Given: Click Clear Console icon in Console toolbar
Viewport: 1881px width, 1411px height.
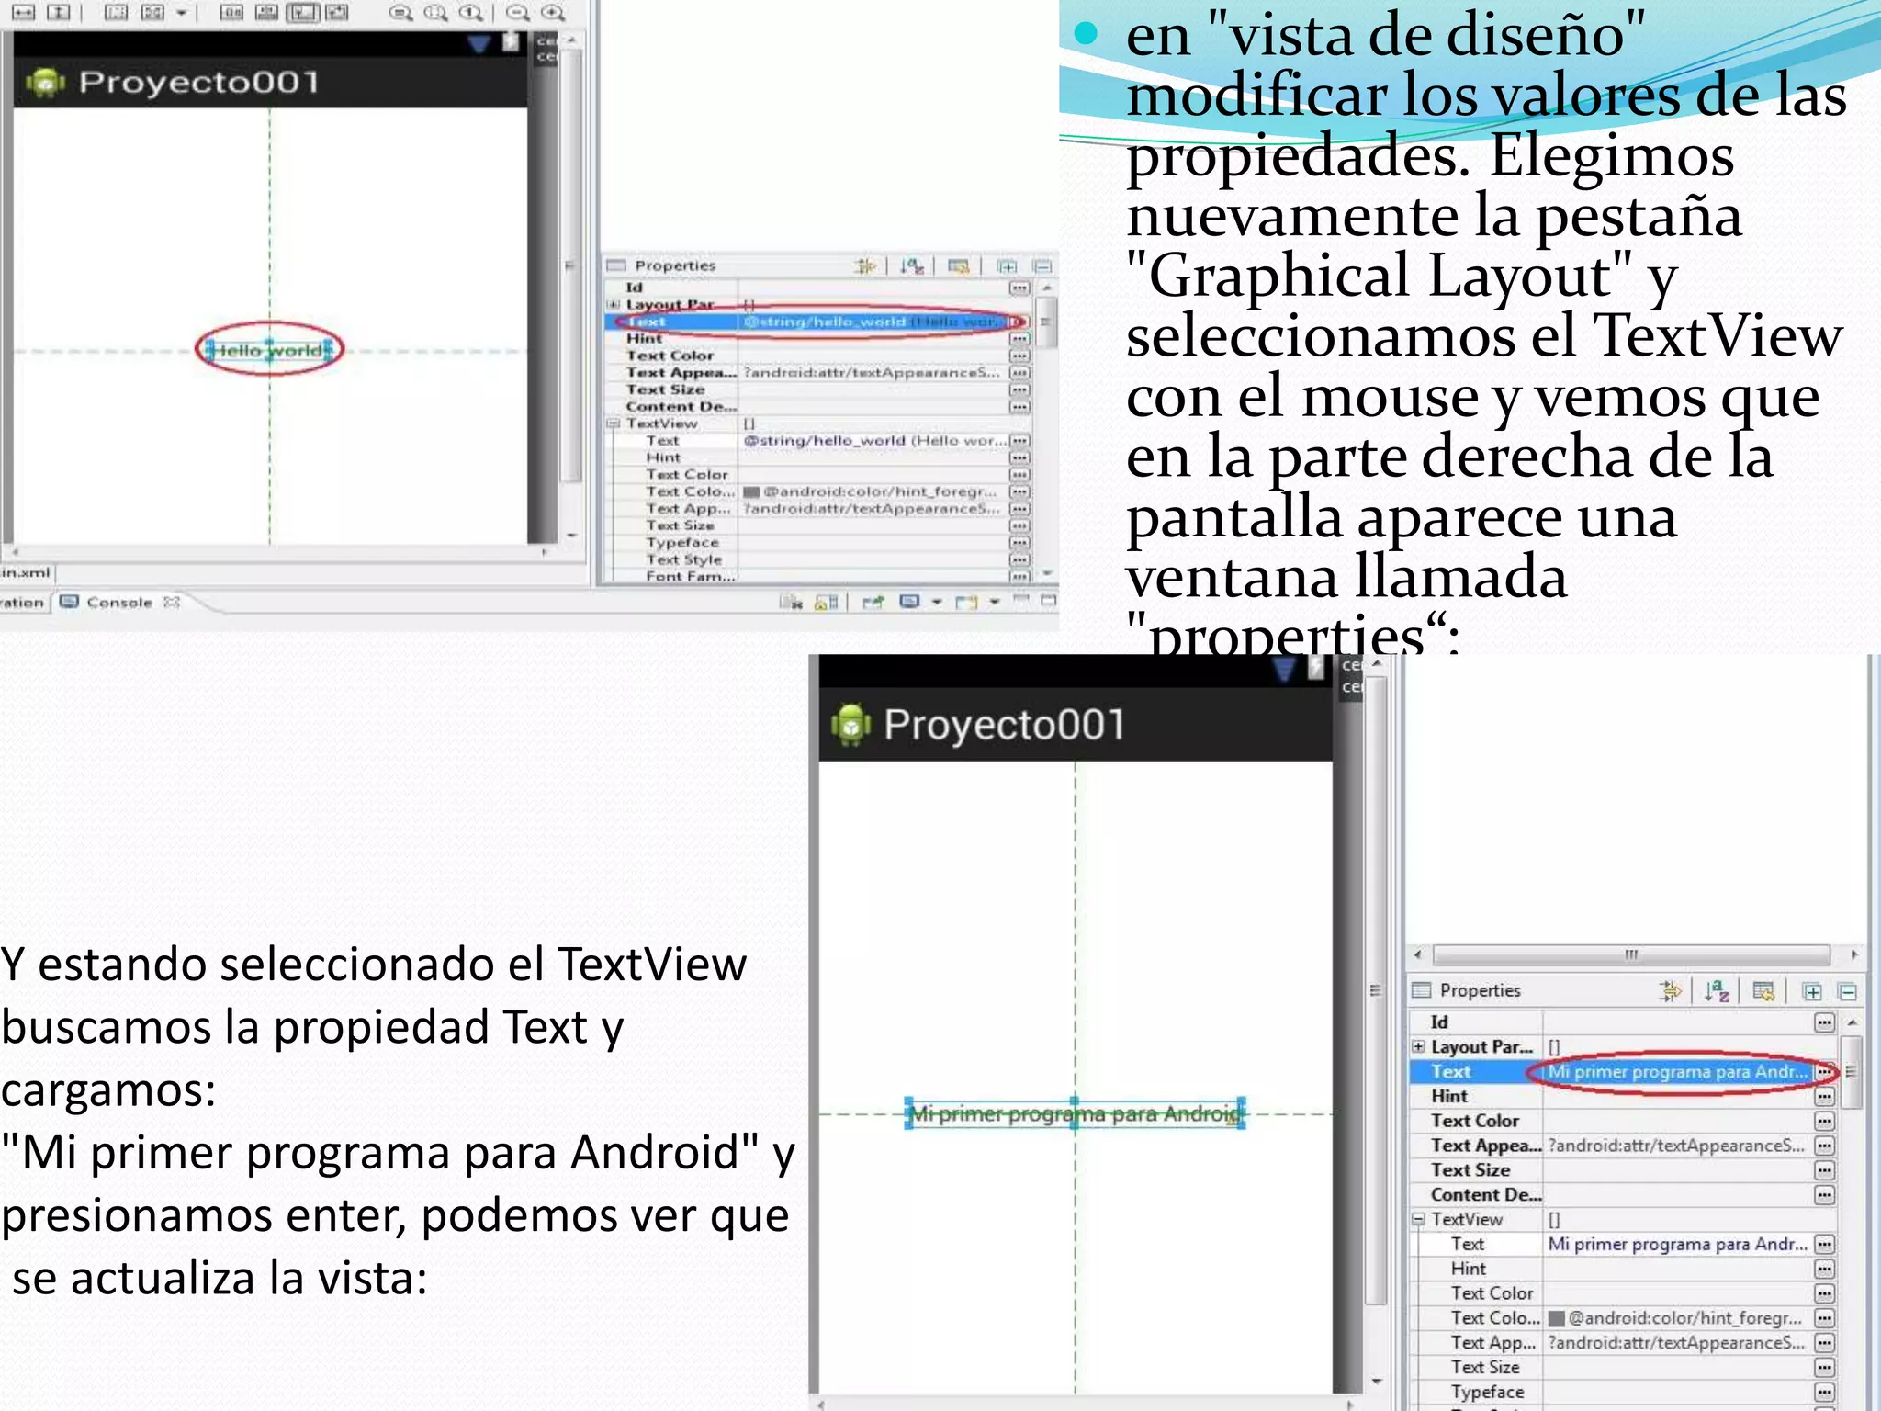Looking at the screenshot, I should pos(791,602).
